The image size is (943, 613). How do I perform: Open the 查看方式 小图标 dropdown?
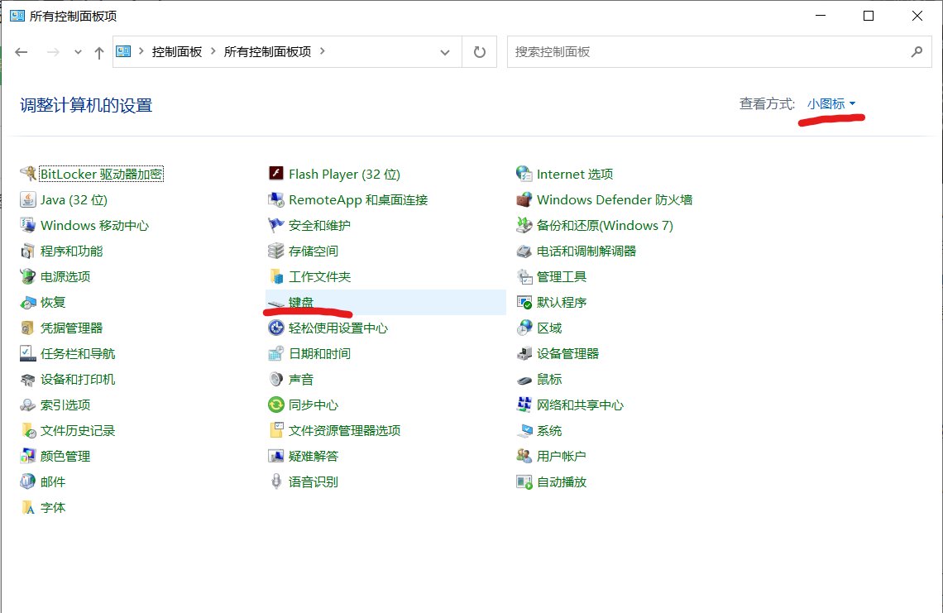click(x=831, y=103)
